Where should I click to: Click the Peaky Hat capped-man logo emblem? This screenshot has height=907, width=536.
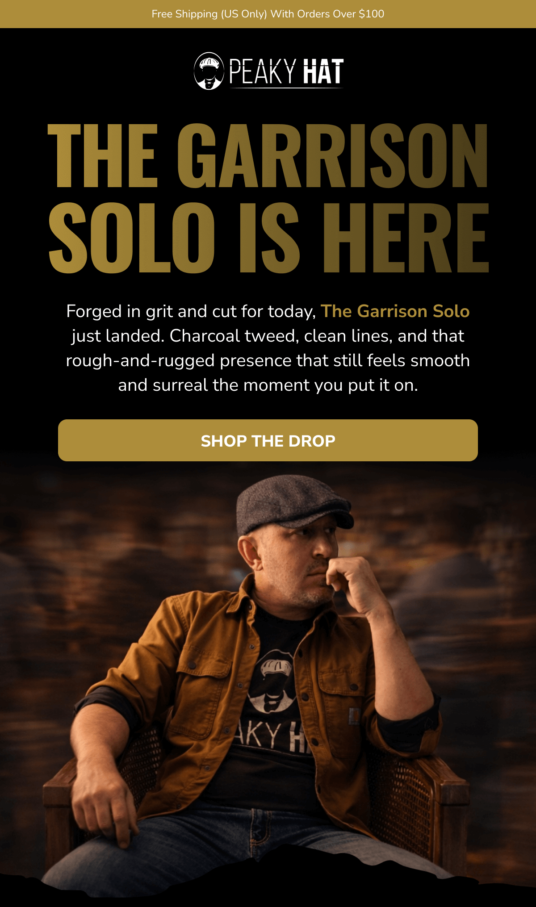[x=209, y=71]
